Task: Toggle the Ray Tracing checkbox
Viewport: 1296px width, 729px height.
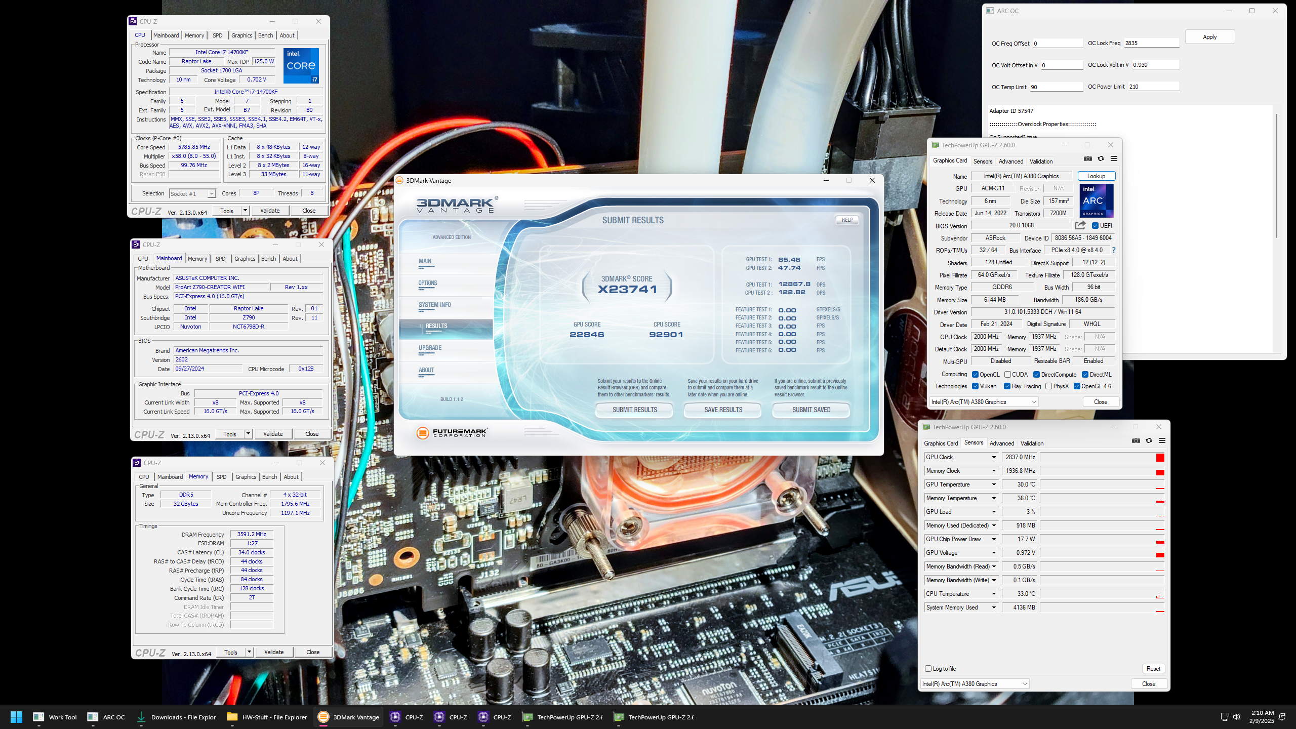Action: [x=1007, y=386]
